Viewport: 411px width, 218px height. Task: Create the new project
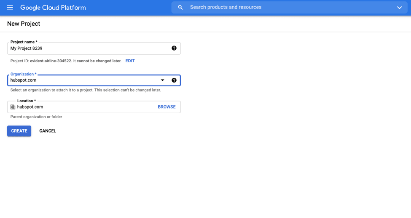coord(19,131)
